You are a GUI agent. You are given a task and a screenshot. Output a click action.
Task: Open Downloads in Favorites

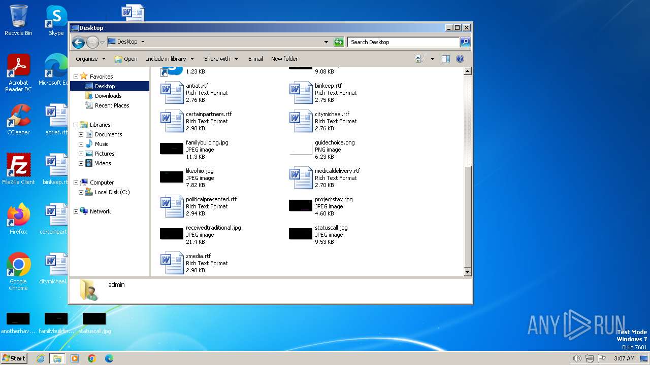(x=108, y=96)
